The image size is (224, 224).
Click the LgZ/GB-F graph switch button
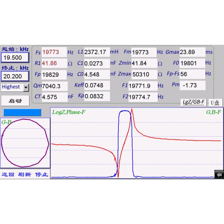pyautogui.click(x=193, y=102)
